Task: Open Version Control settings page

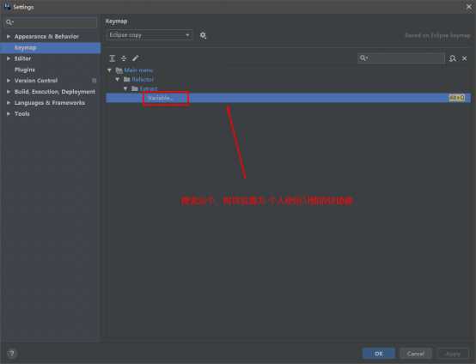Action: pos(36,81)
